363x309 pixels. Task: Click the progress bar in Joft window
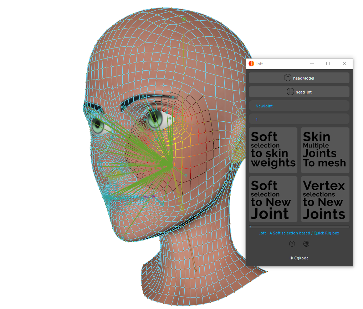click(299, 227)
